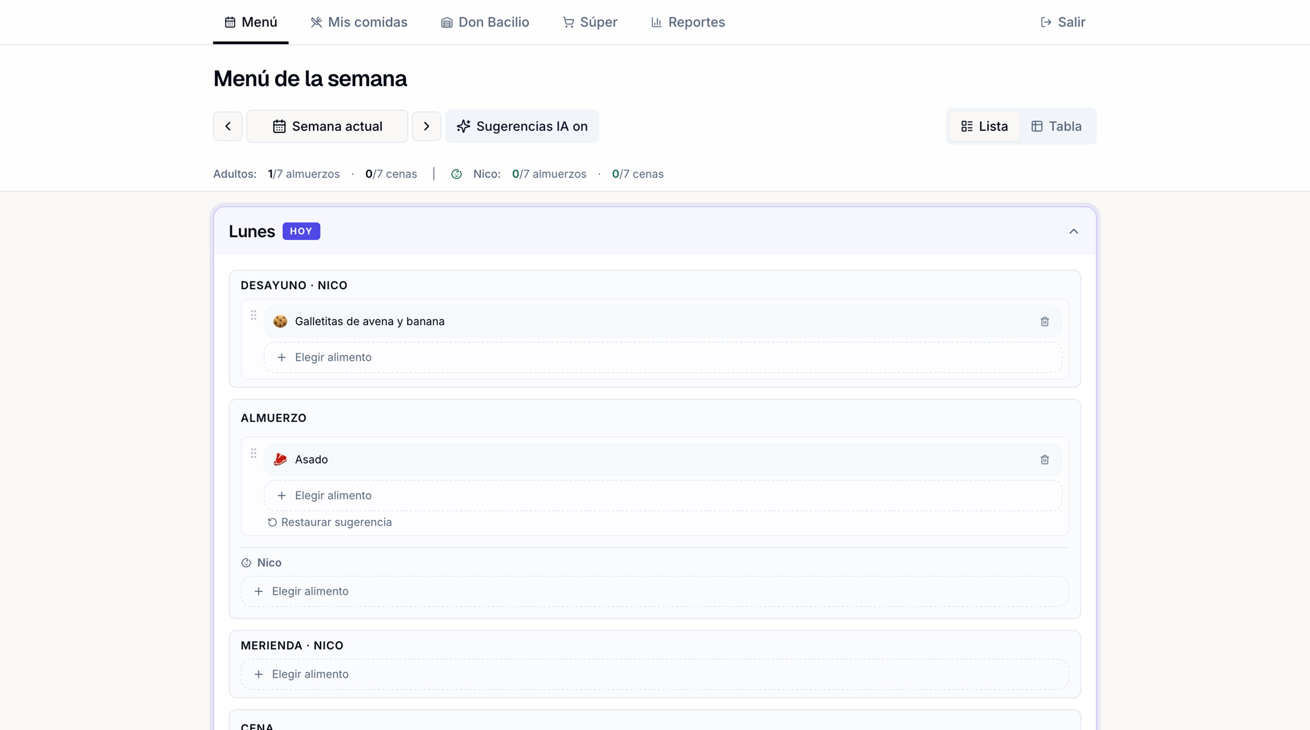The image size is (1310, 730).
Task: Switch to Lista view
Action: coord(984,126)
